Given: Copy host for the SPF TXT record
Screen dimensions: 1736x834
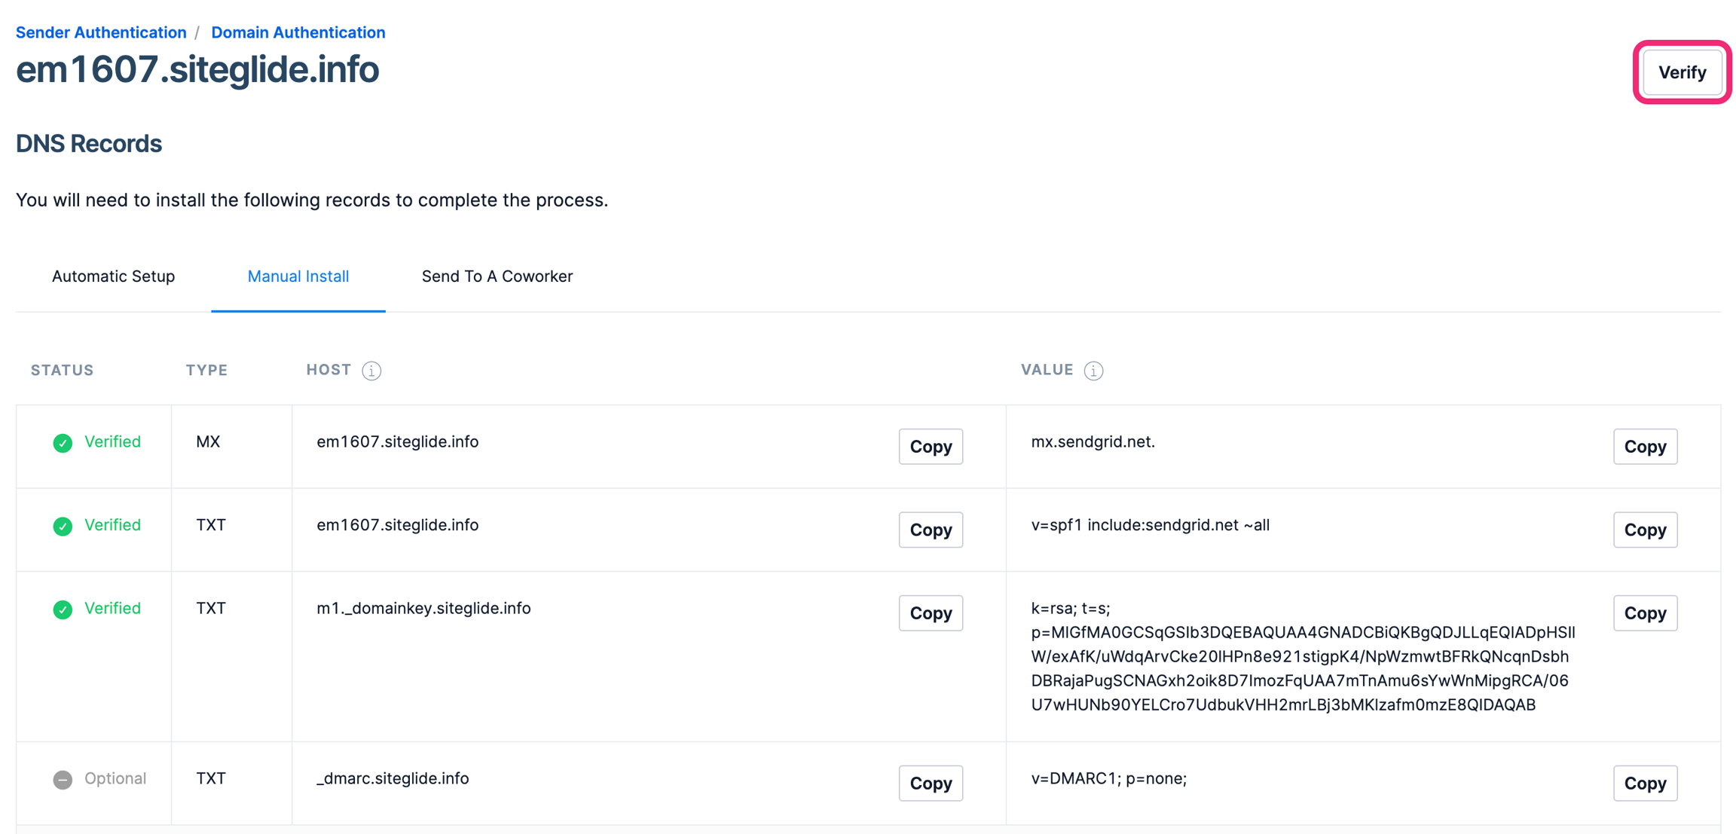Looking at the screenshot, I should (930, 530).
